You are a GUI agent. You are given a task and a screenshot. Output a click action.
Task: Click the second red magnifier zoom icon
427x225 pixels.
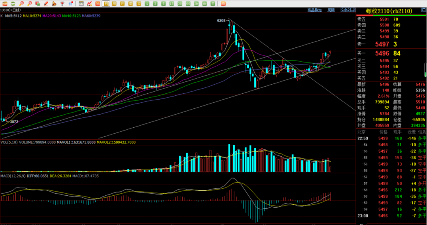29,4
